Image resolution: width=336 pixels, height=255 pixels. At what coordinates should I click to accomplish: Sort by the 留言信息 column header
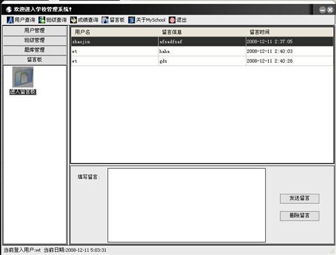202,32
